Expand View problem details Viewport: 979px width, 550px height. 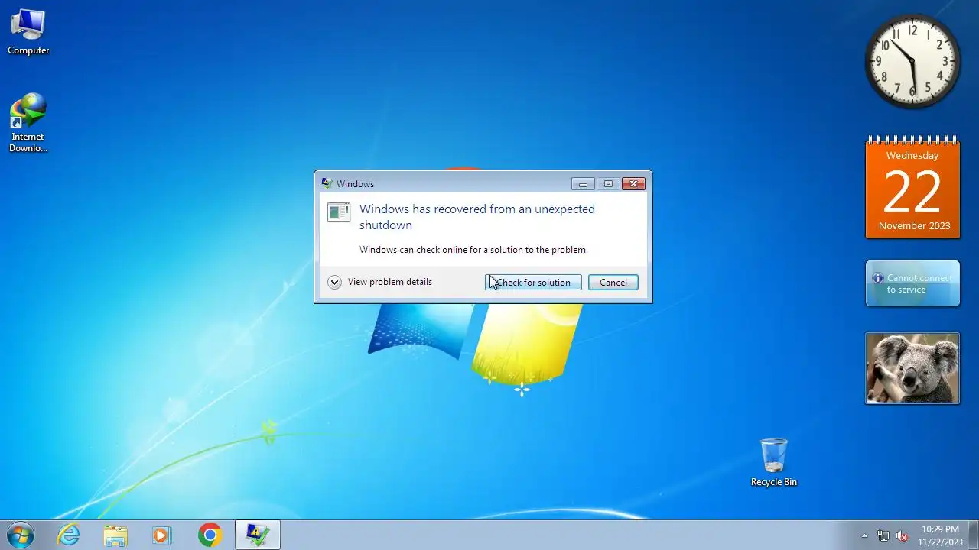pos(381,282)
